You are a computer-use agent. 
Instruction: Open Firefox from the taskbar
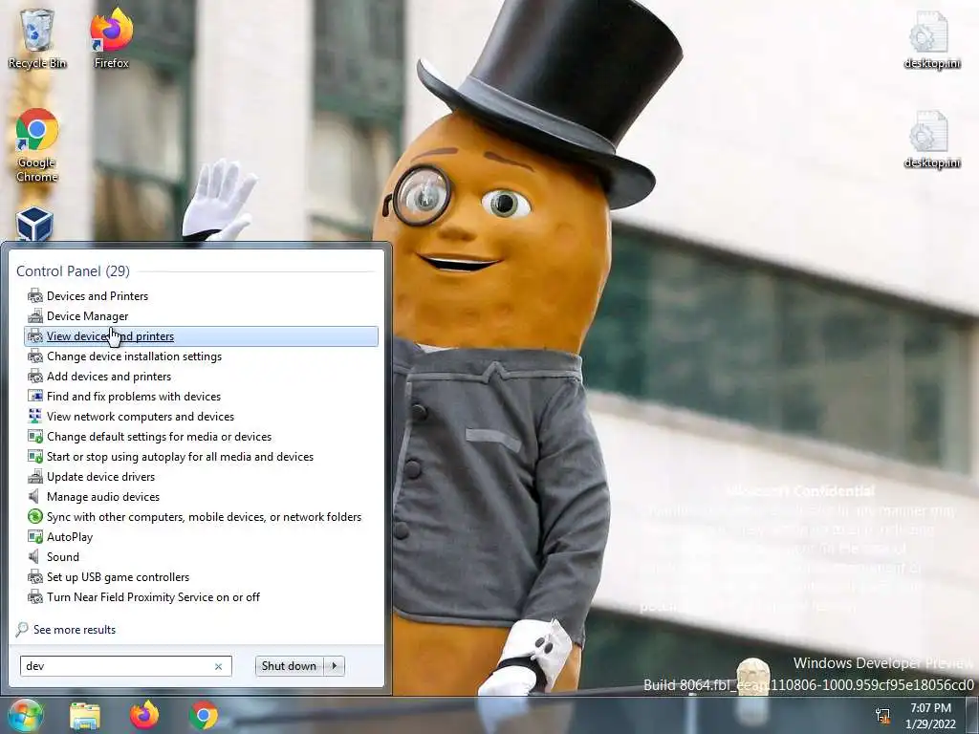tap(144, 715)
